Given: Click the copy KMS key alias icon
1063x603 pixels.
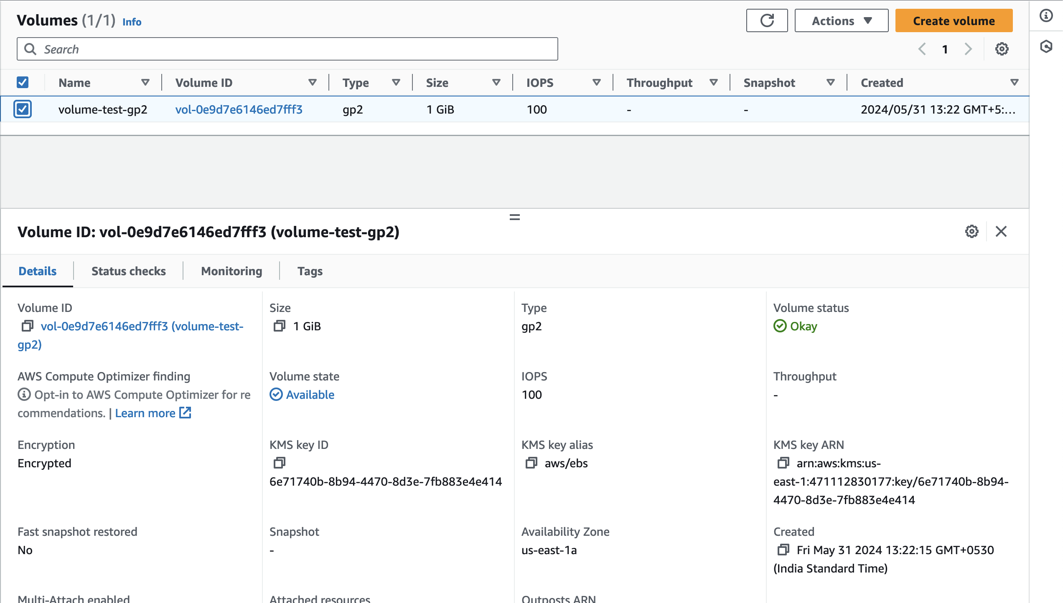Looking at the screenshot, I should (531, 463).
